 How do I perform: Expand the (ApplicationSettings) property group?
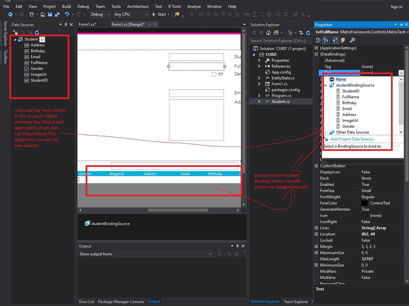pos(316,48)
